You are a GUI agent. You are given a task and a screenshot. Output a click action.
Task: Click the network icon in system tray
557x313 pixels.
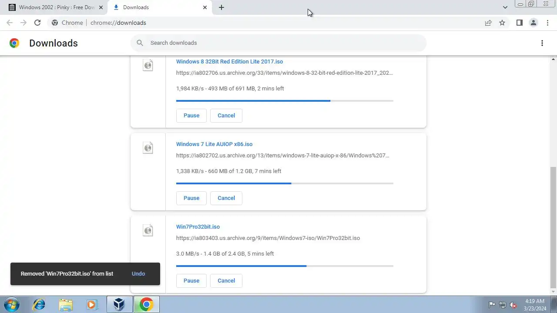pyautogui.click(x=503, y=305)
